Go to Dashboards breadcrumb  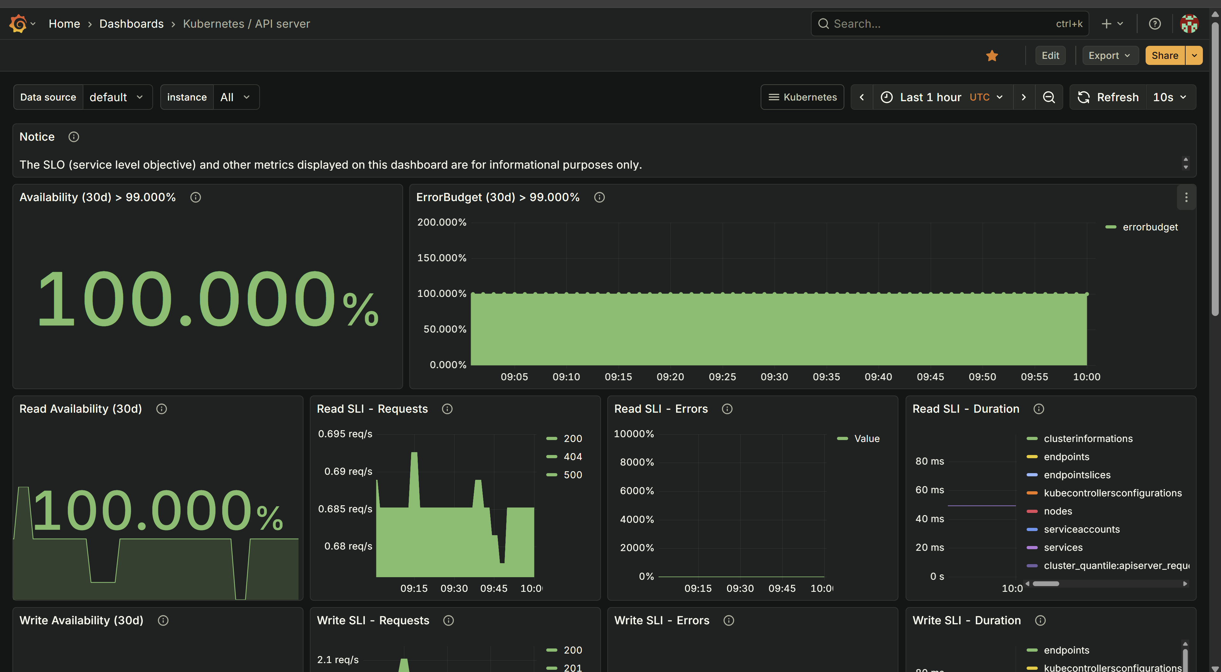[x=131, y=24]
